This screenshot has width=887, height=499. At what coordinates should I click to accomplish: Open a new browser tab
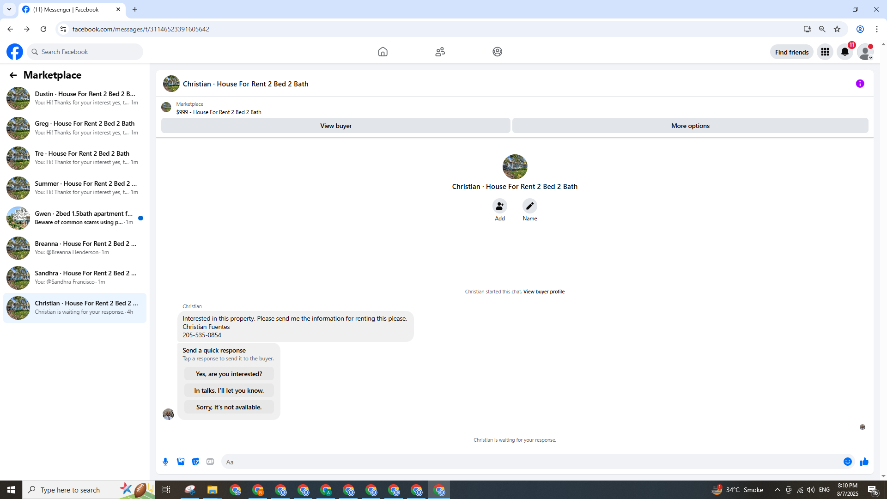coord(135,9)
